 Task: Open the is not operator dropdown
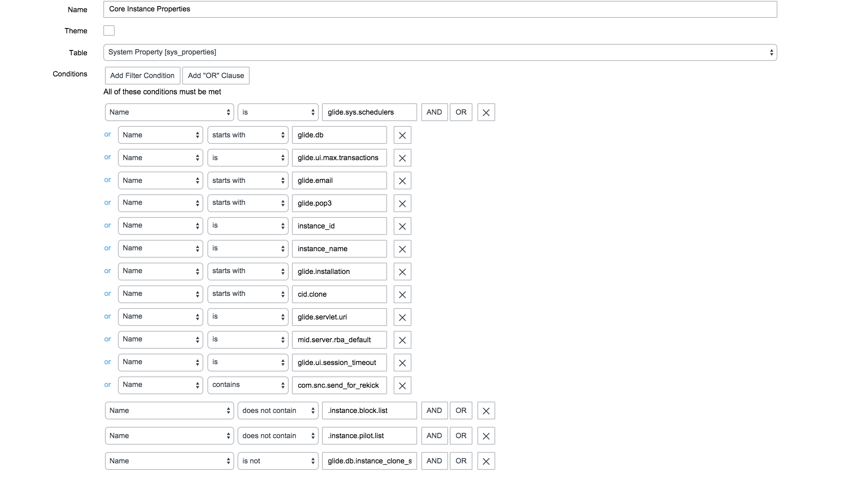(278, 461)
